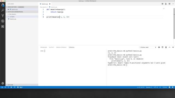The width and height of the screenshot is (175, 98).
Task: Switch to the Output tab
Action: tap(51, 47)
